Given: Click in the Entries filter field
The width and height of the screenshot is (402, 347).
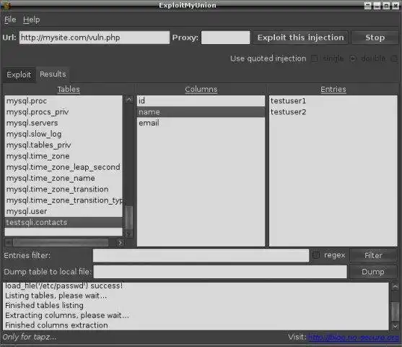Looking at the screenshot, I should 201,256.
